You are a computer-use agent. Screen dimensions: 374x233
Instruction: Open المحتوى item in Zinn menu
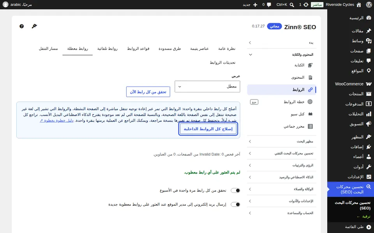282,77
